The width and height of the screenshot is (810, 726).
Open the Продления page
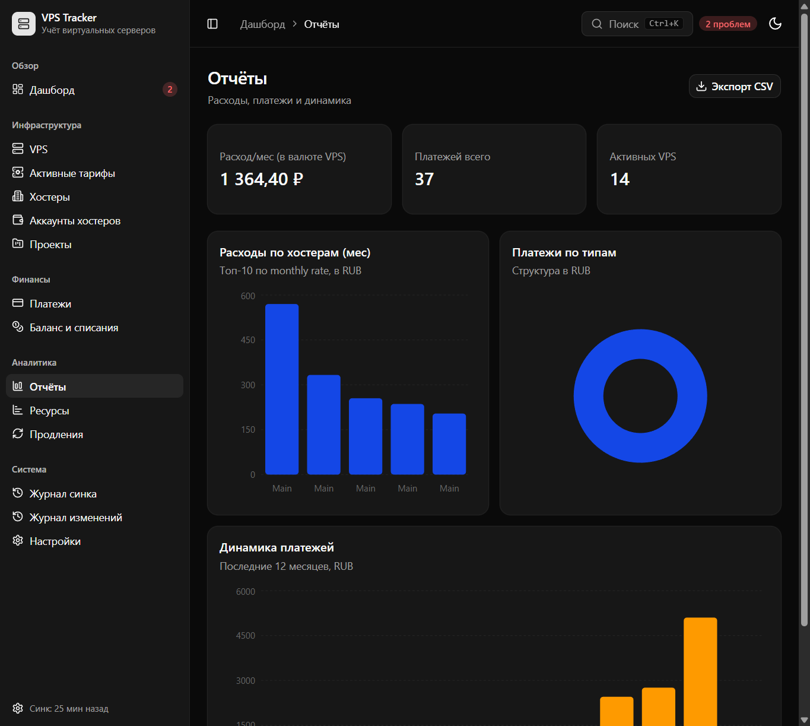point(94,434)
